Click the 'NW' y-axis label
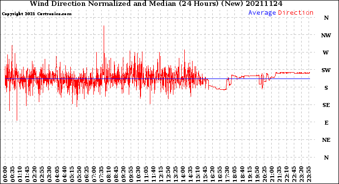The width and height of the screenshot is (339, 184). pyautogui.click(x=326, y=35)
